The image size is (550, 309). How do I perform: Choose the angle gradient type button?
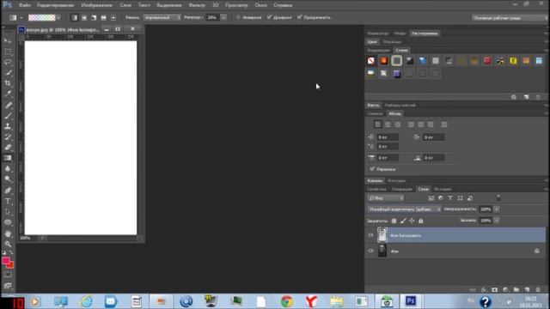(94, 17)
